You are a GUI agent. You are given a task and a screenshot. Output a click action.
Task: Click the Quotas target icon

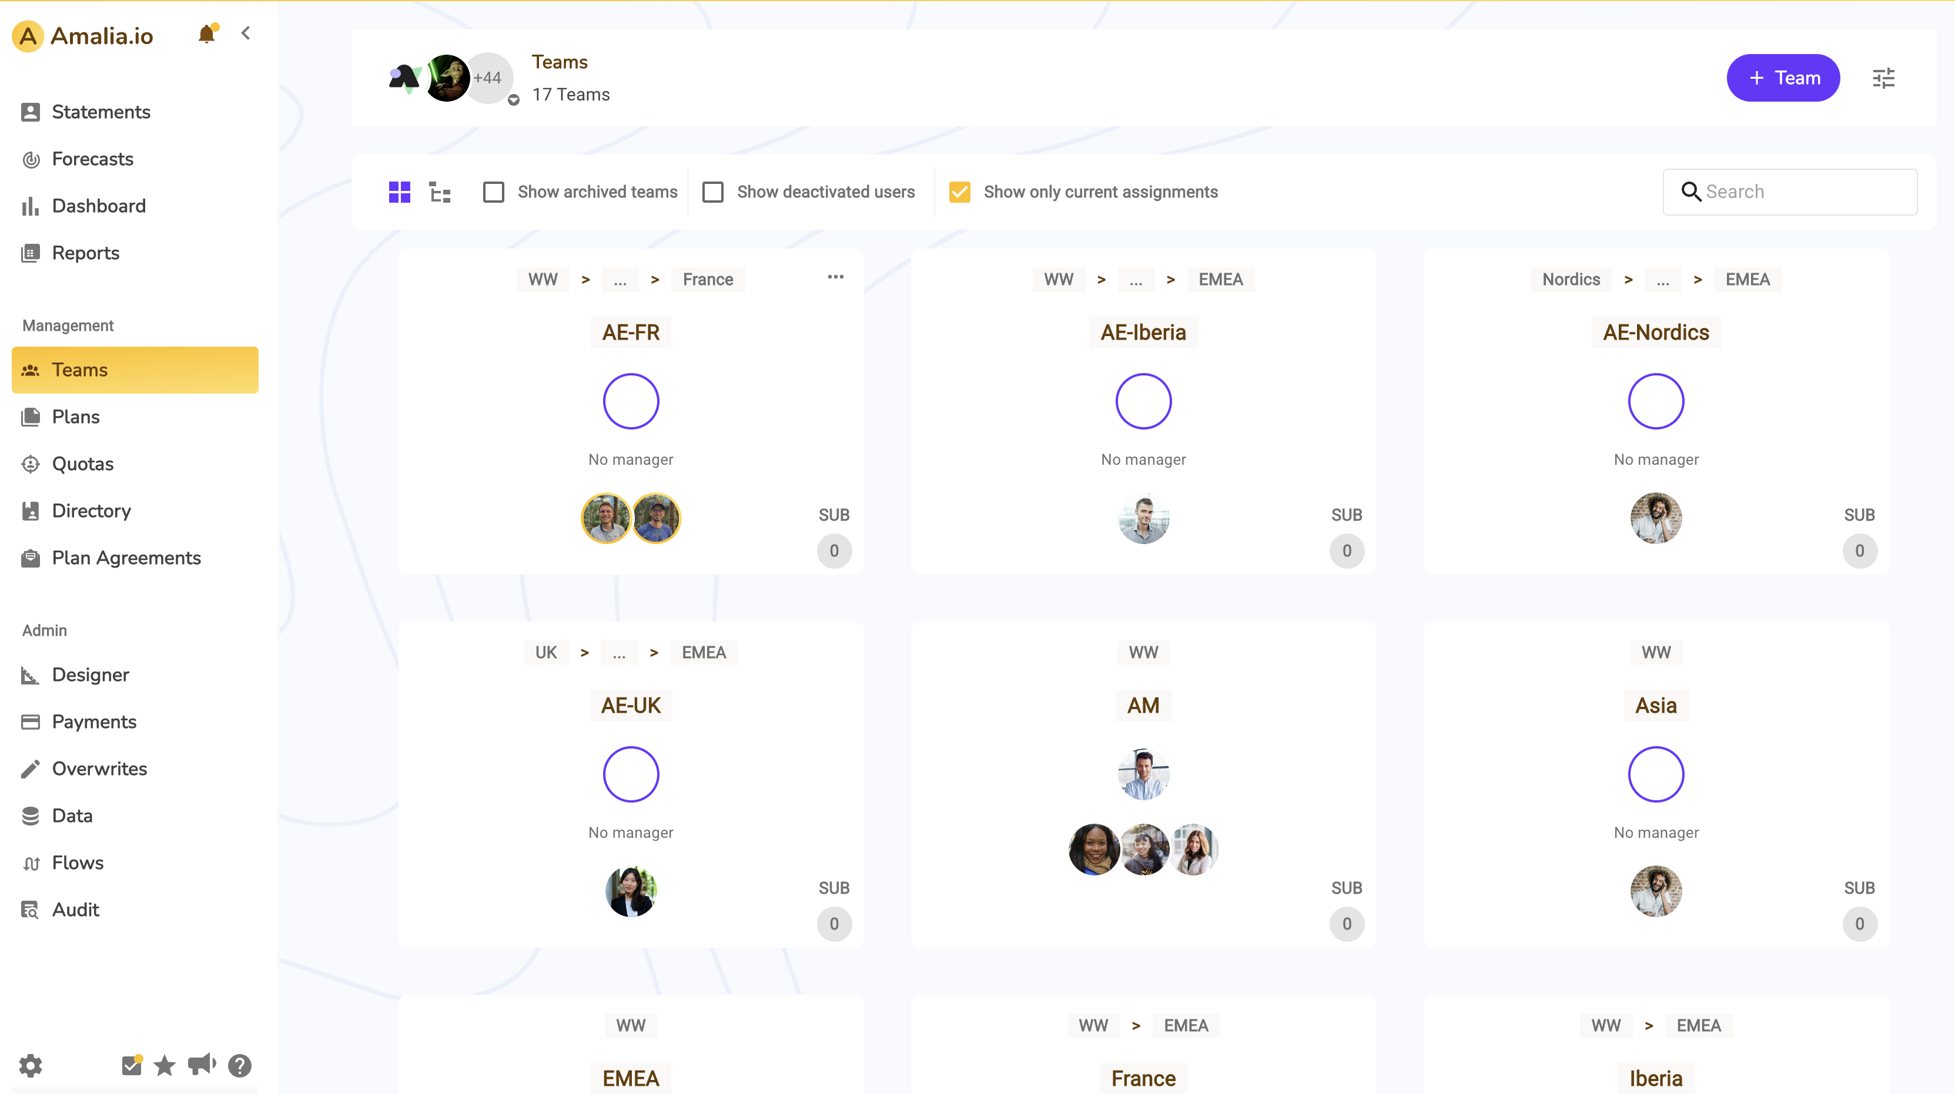pyautogui.click(x=31, y=464)
